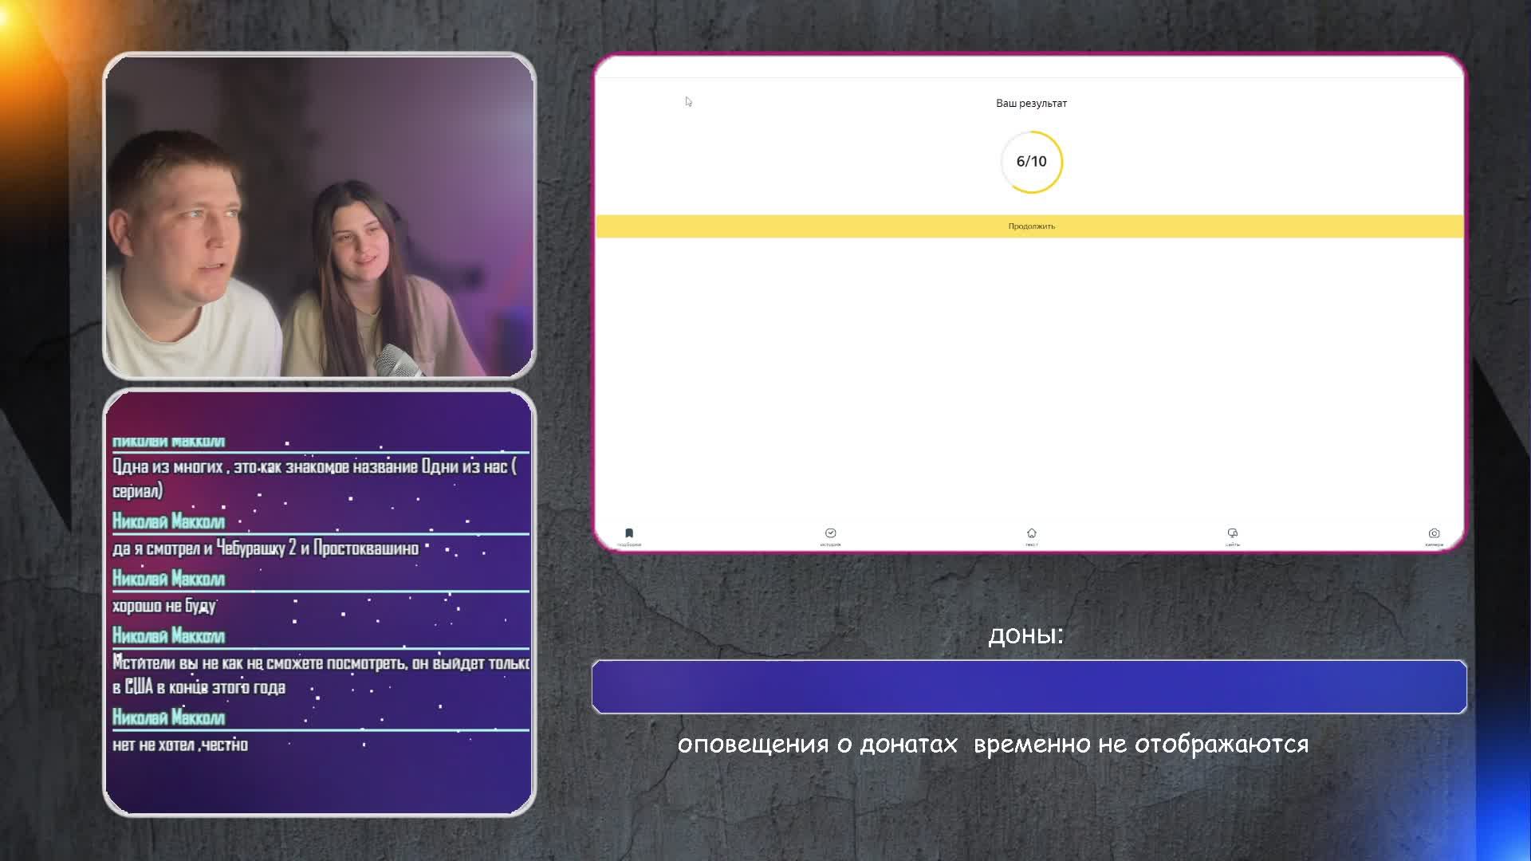Image resolution: width=1531 pixels, height=861 pixels.
Task: Click the 6/10 score progress circle
Action: coord(1031,162)
